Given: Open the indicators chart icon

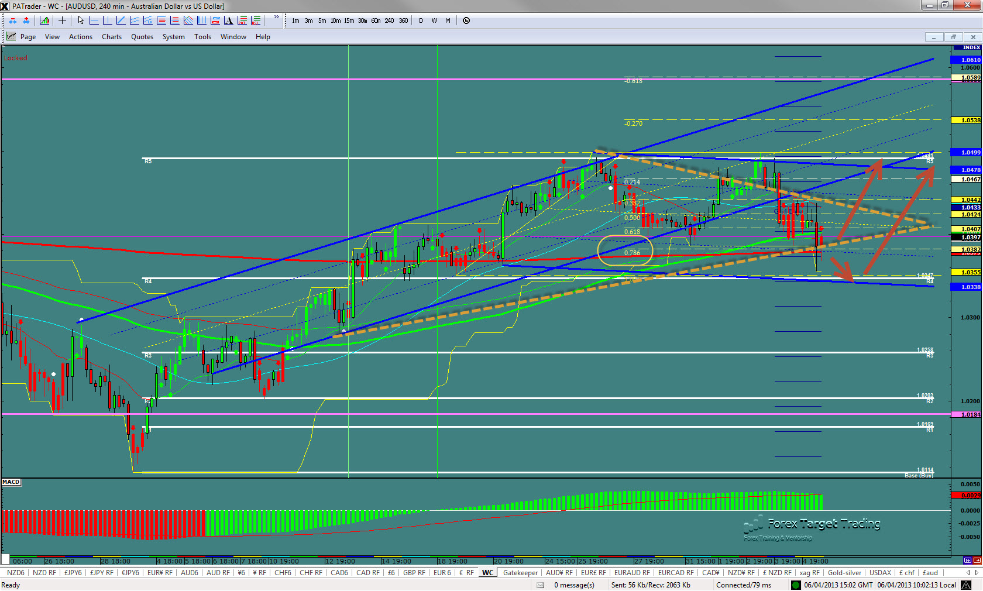Looking at the screenshot, I should pos(44,20).
